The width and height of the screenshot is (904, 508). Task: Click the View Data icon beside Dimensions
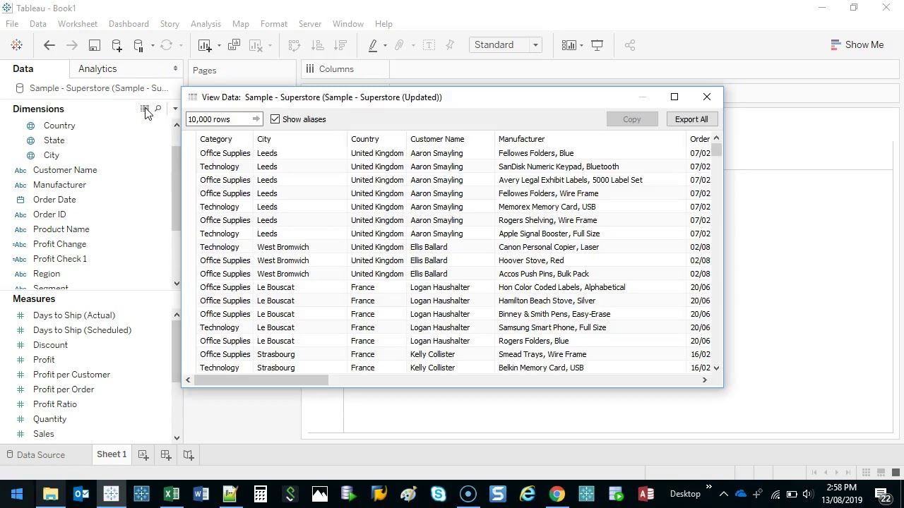pyautogui.click(x=144, y=109)
